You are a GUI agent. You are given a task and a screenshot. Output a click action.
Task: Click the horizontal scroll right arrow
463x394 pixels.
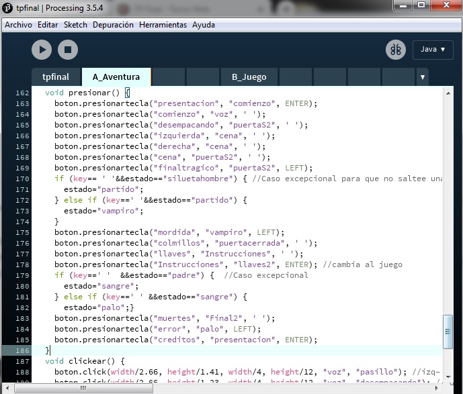[437, 388]
